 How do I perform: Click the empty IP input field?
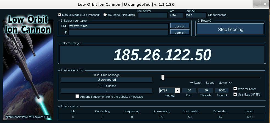point(118,32)
